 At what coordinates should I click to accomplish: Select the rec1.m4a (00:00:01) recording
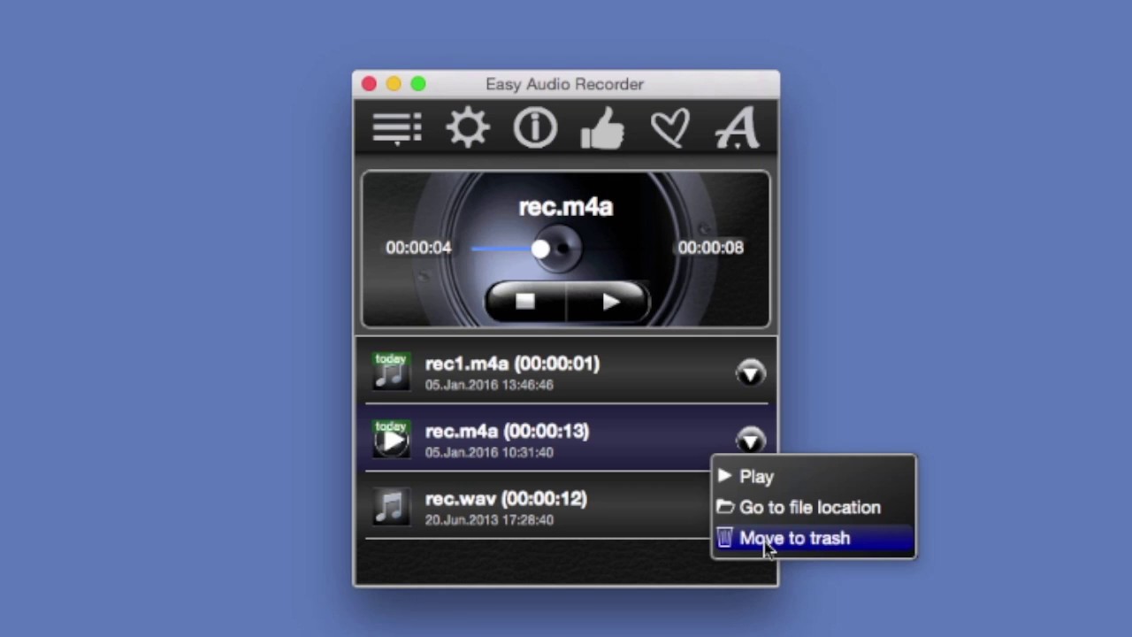566,372
